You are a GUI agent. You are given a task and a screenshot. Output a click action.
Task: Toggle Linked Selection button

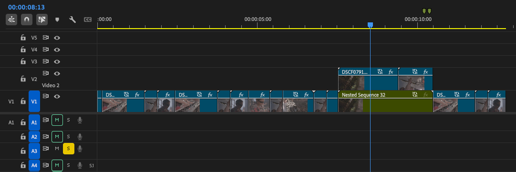coord(42,20)
